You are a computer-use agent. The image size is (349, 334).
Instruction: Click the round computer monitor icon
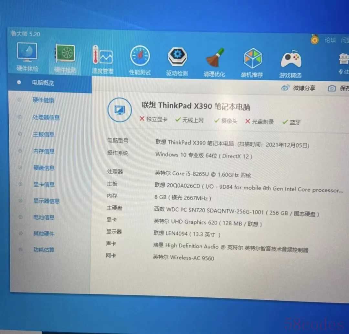[120, 110]
